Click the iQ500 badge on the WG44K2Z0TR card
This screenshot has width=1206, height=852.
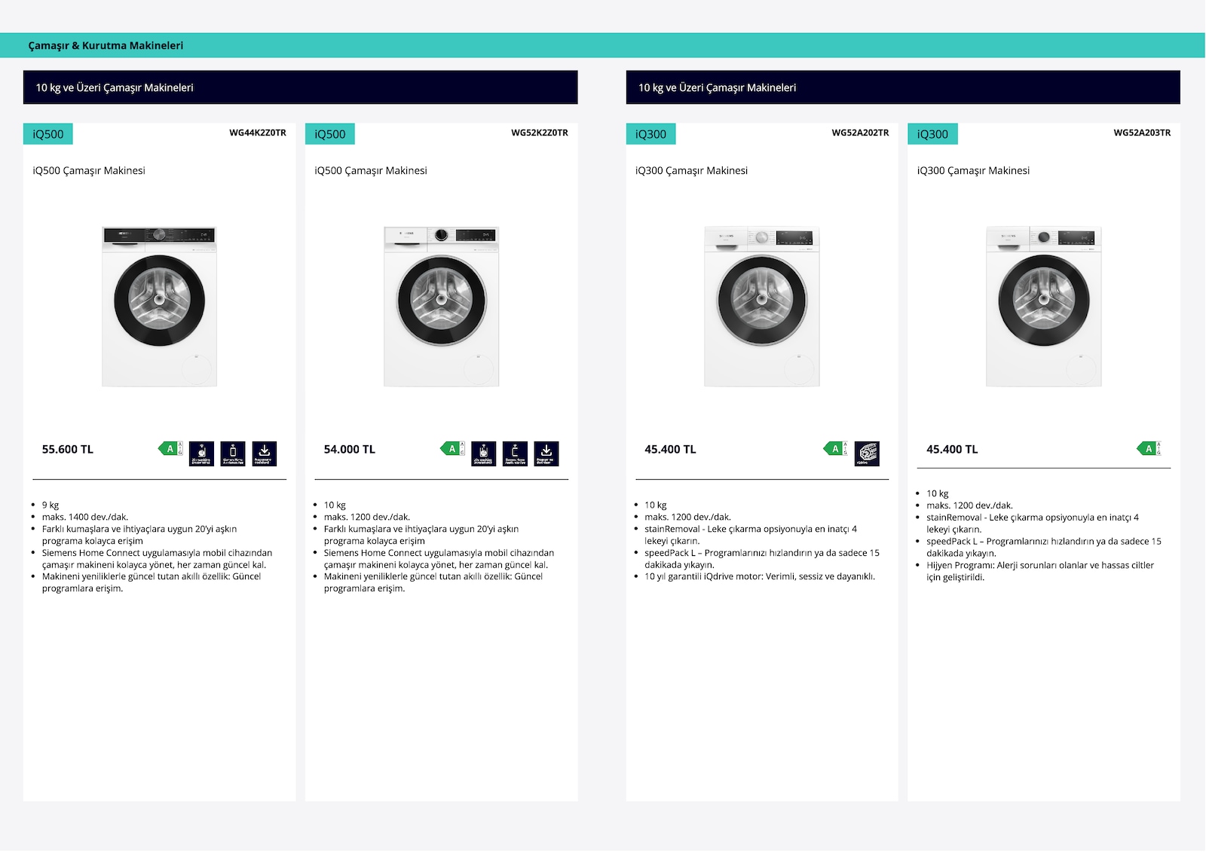(x=48, y=134)
